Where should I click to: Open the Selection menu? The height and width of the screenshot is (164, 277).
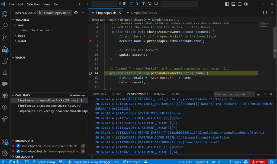click(33, 4)
